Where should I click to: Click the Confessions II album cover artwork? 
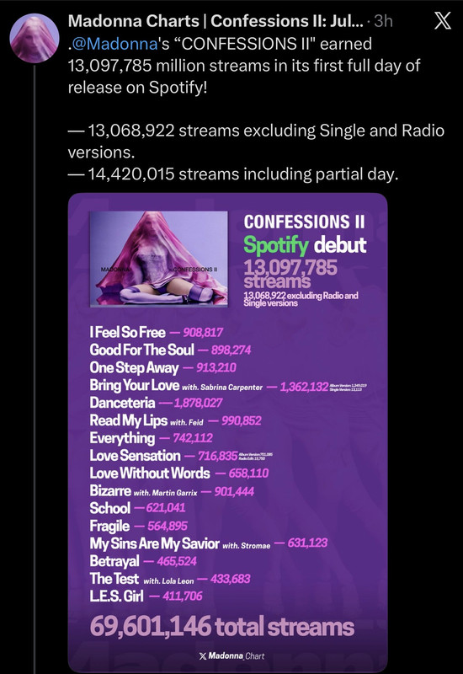pyautogui.click(x=158, y=259)
